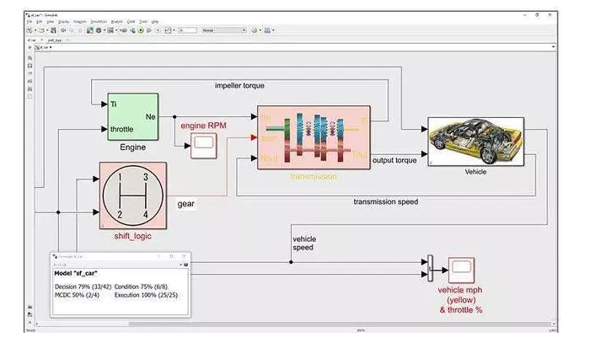Select the mux block before vehicle scope
This screenshot has height=348, width=590.
(x=430, y=269)
